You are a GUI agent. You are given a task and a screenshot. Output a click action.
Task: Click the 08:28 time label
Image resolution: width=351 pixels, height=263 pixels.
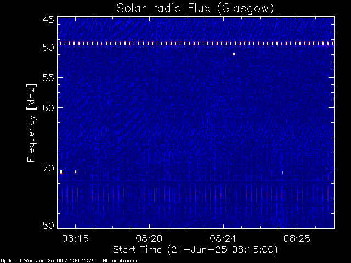click(297, 238)
